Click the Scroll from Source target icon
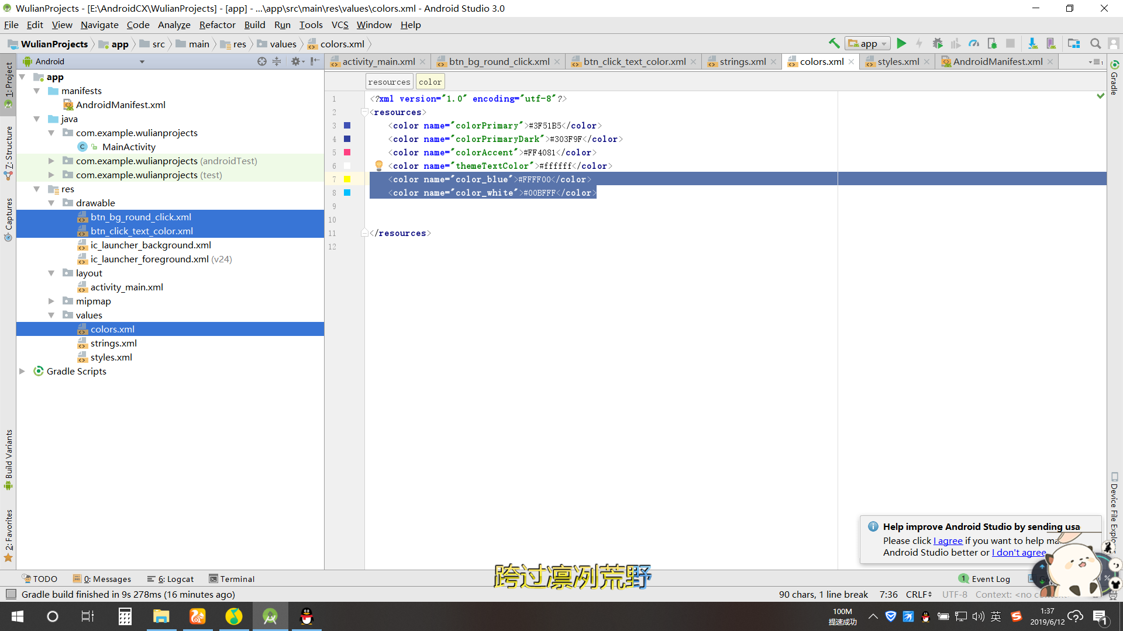The image size is (1123, 631). click(262, 61)
